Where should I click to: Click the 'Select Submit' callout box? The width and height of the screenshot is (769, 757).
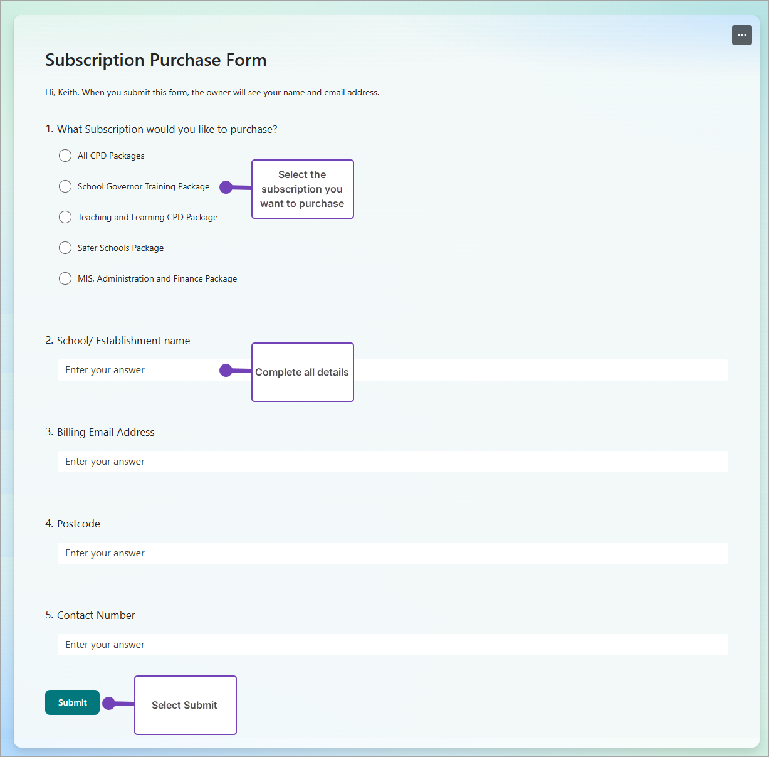tap(185, 705)
